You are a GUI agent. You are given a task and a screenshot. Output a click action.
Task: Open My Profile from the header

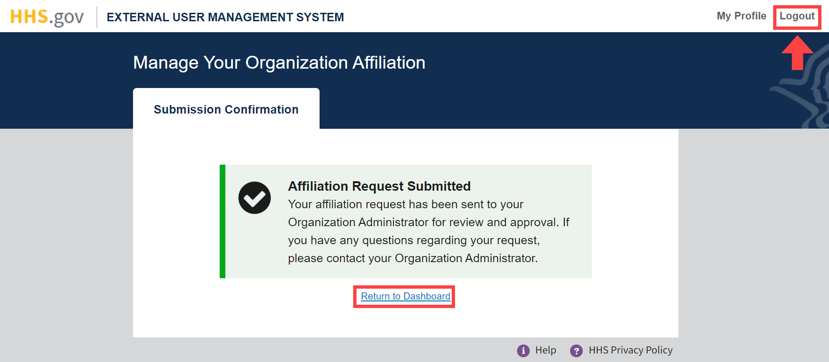(x=741, y=16)
